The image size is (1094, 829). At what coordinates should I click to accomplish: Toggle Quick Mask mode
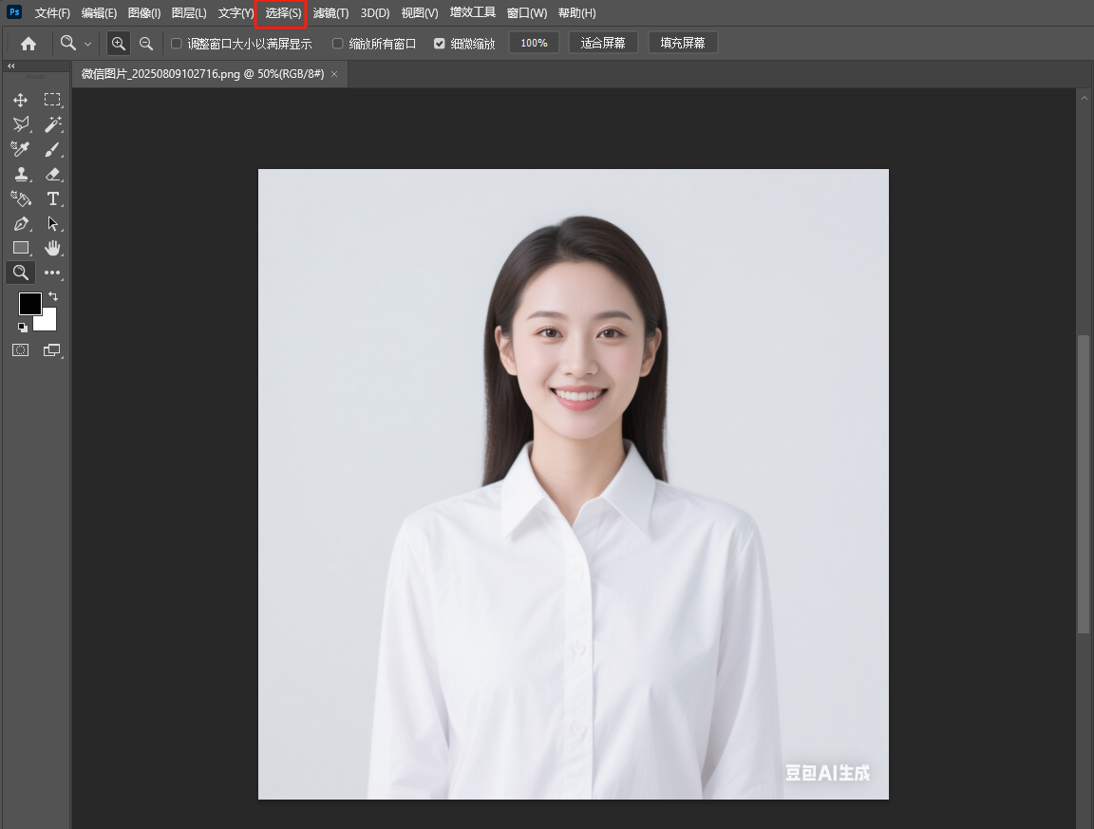[x=21, y=350]
